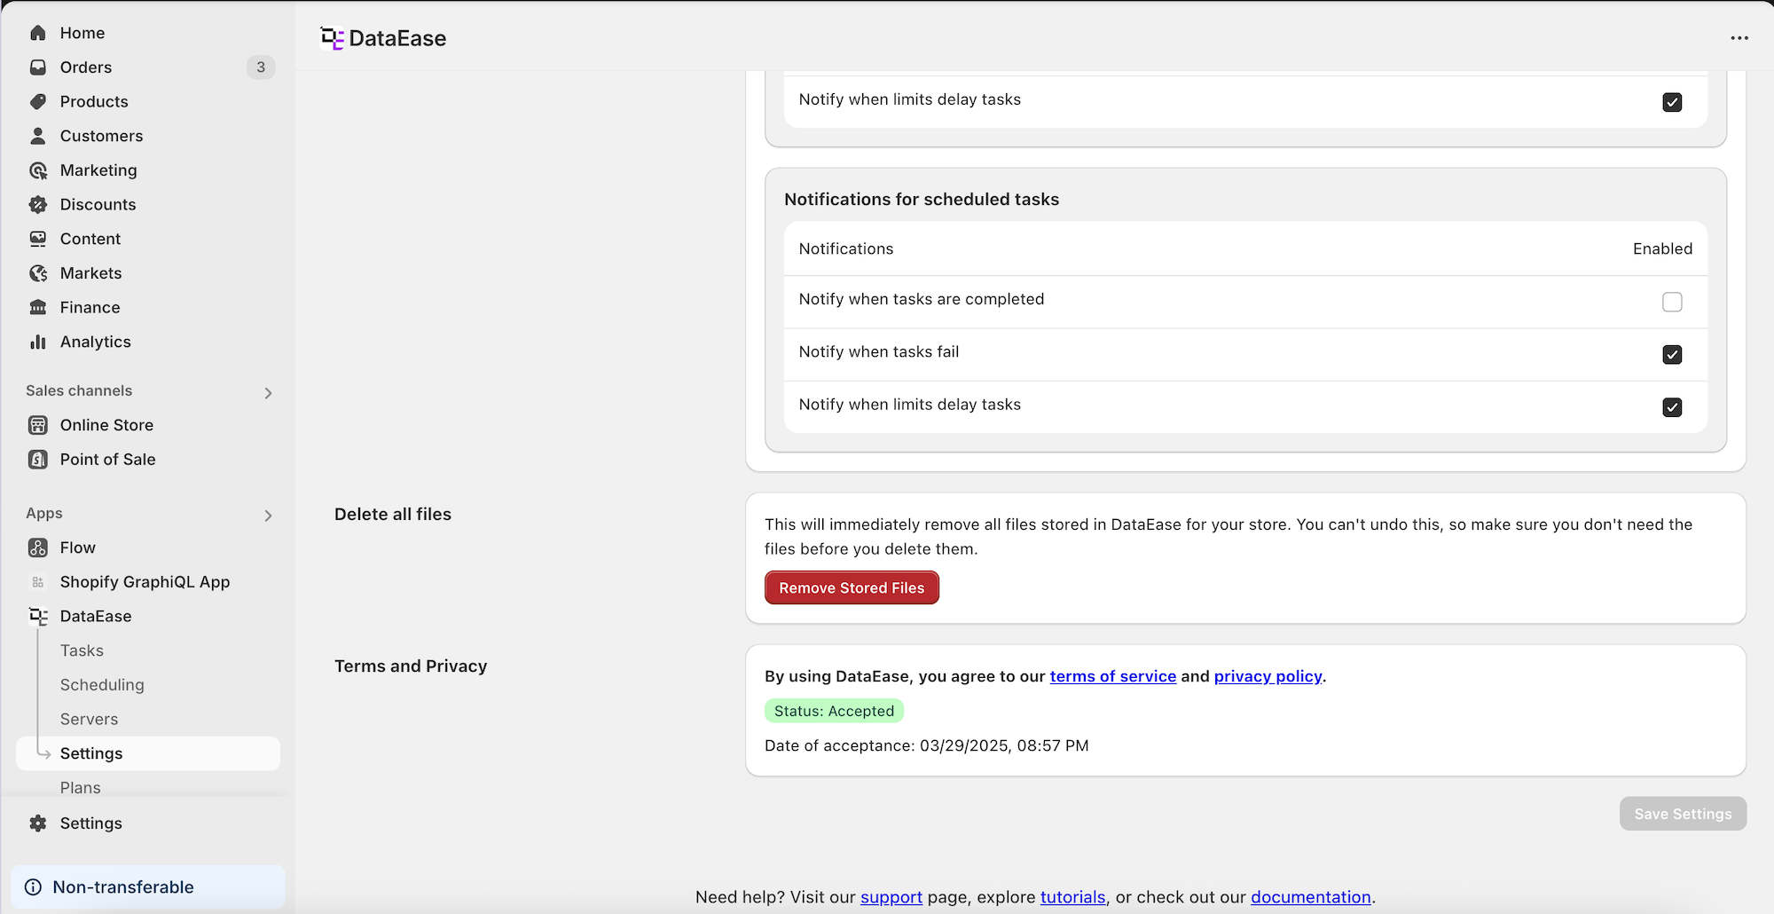Click the Shopify GraphiQL App icon
Viewport: 1774px width, 914px height.
pyautogui.click(x=38, y=582)
